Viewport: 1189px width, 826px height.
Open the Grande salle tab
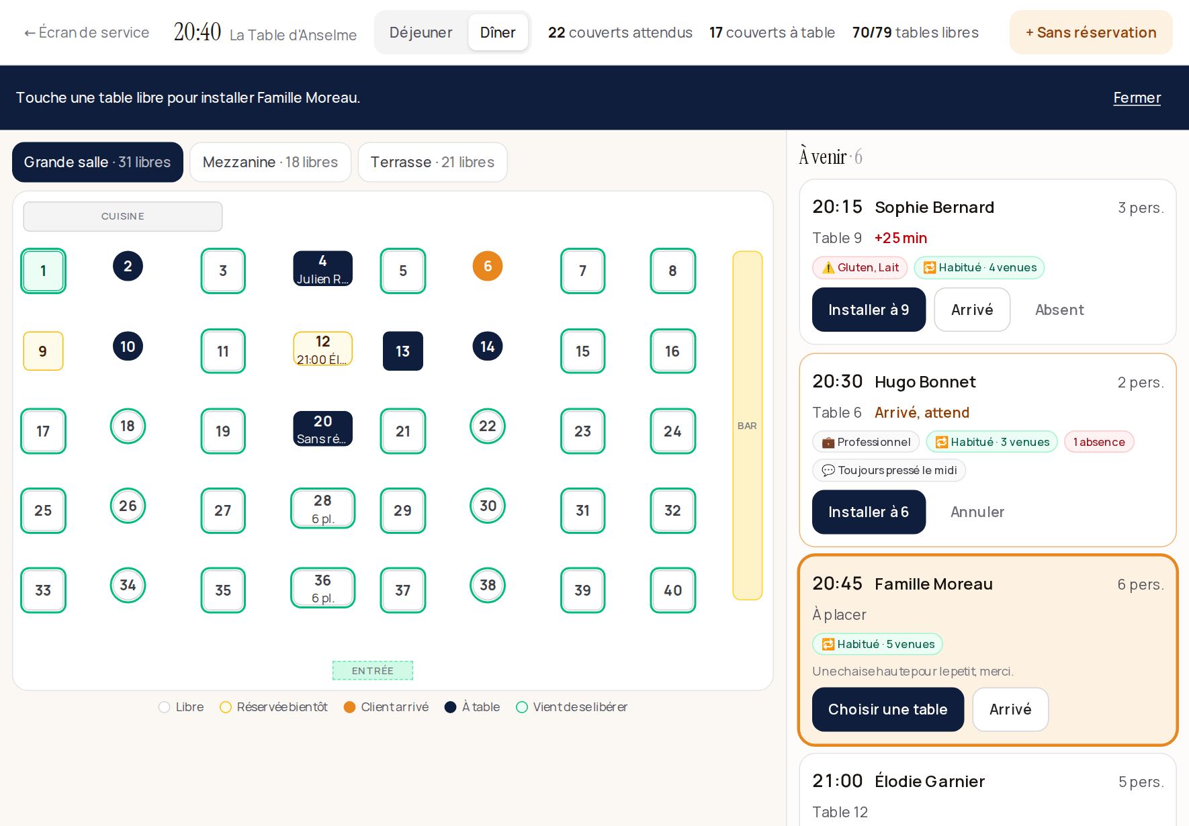[97, 162]
